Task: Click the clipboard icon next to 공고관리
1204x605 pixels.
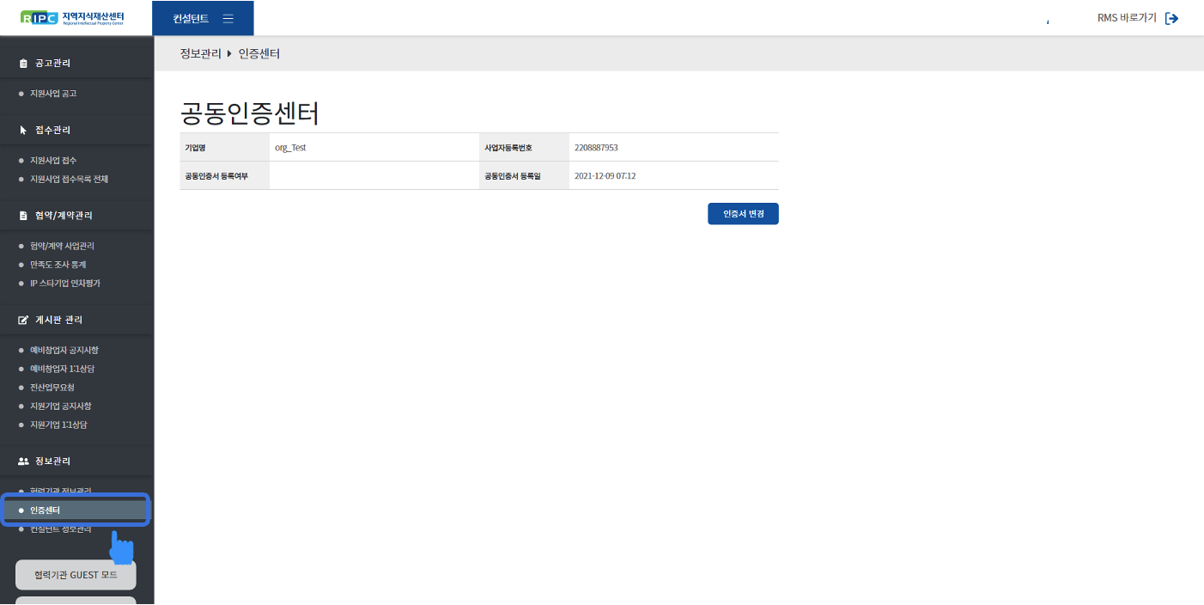Action: click(x=24, y=64)
